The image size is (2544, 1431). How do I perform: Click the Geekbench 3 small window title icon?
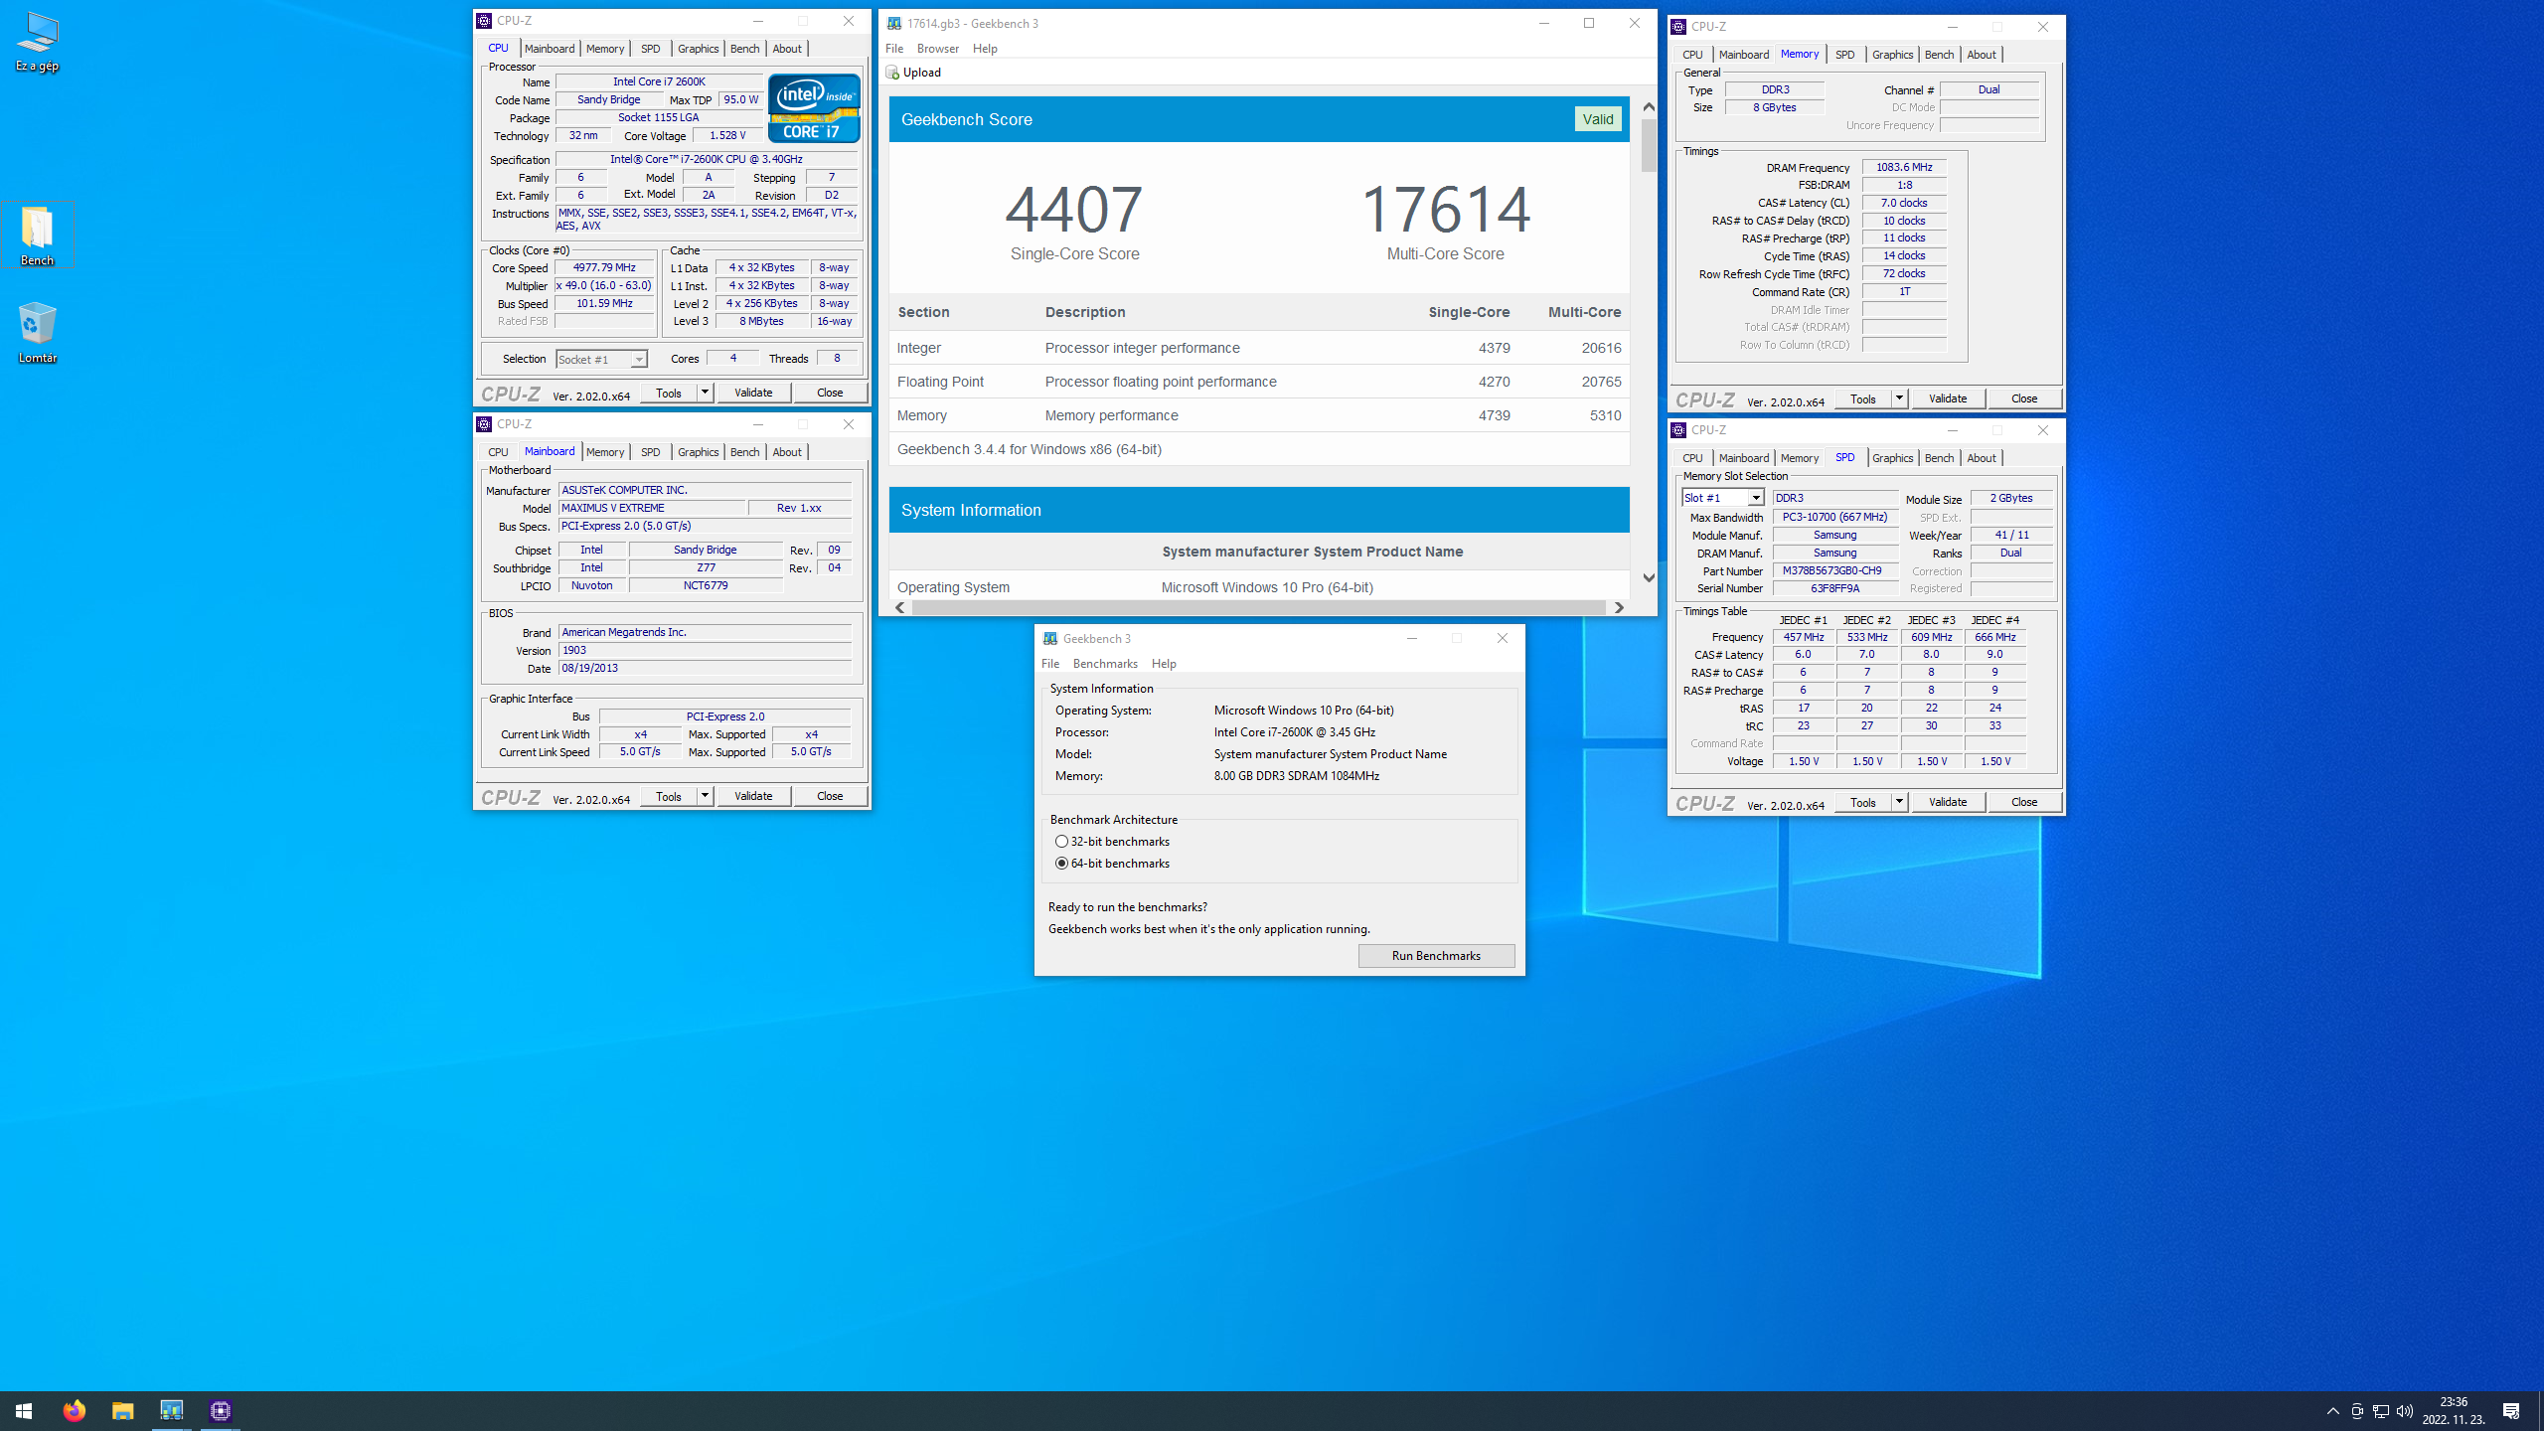click(1050, 639)
